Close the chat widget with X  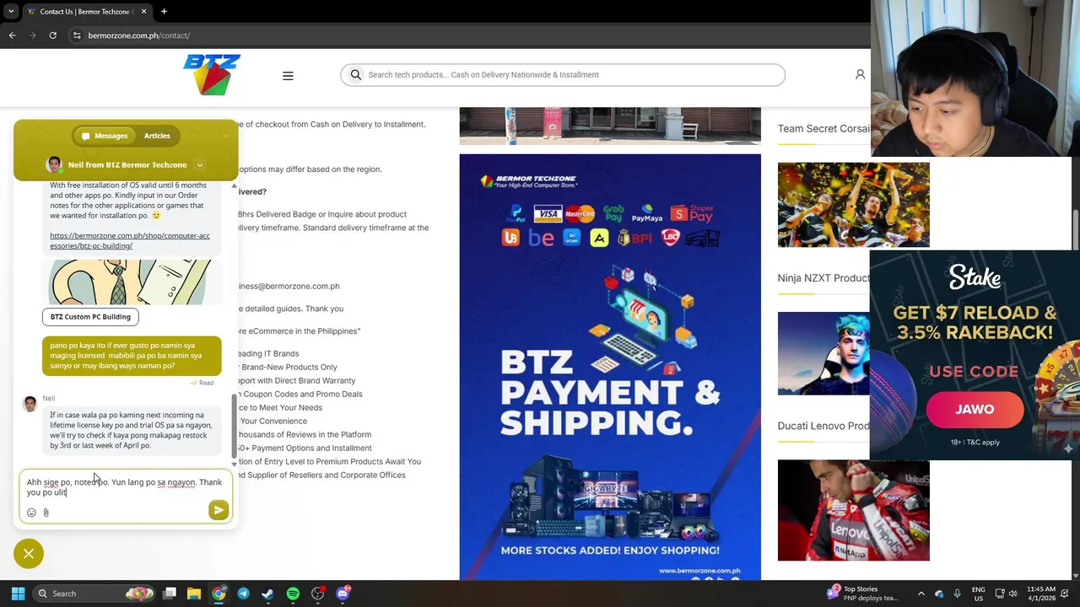tap(29, 554)
